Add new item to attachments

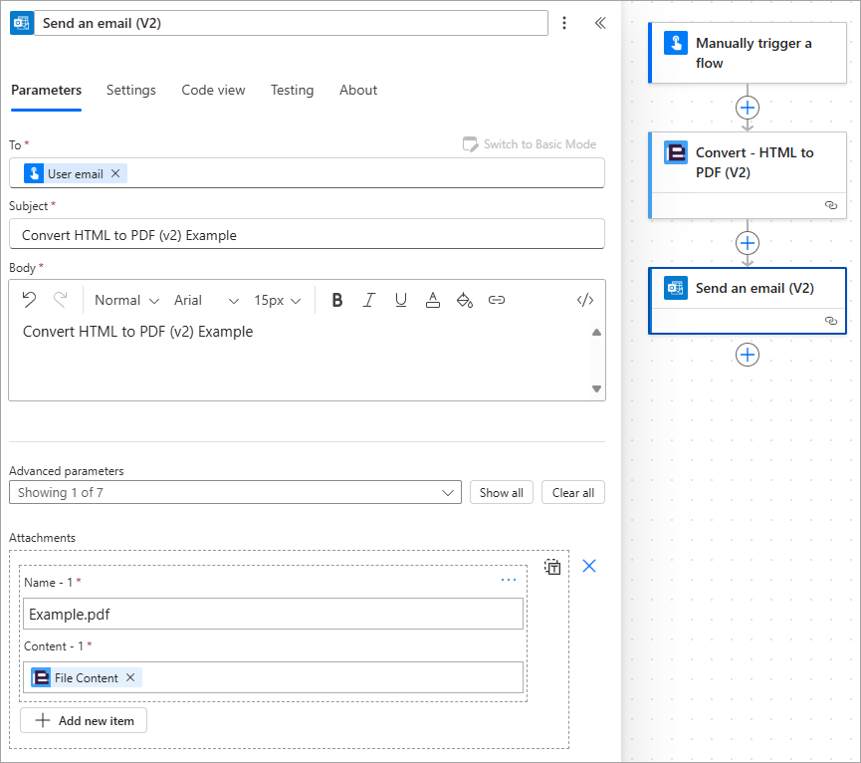coord(84,721)
